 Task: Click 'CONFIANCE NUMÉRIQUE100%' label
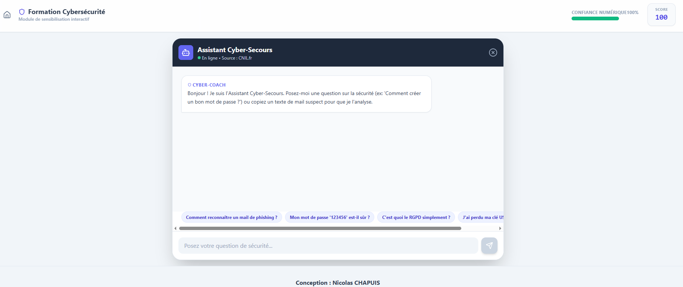tap(605, 13)
